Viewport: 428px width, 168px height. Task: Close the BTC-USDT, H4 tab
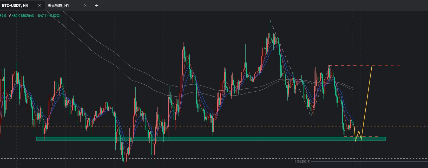point(39,5)
